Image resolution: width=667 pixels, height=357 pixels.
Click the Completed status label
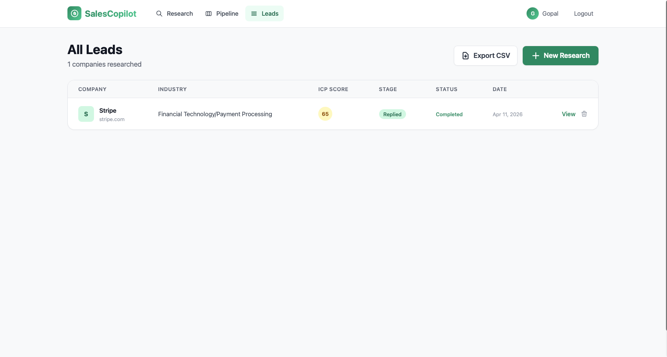pyautogui.click(x=449, y=114)
